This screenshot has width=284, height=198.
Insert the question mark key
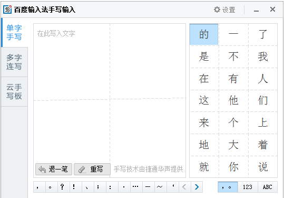point(64,187)
